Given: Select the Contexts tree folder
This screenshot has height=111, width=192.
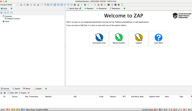Looking at the screenshot, I should click(7, 16).
